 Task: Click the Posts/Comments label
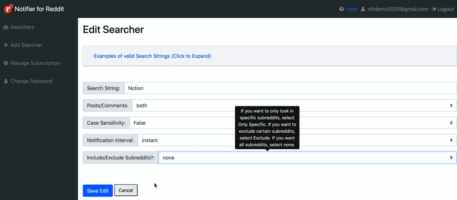pyautogui.click(x=108, y=106)
